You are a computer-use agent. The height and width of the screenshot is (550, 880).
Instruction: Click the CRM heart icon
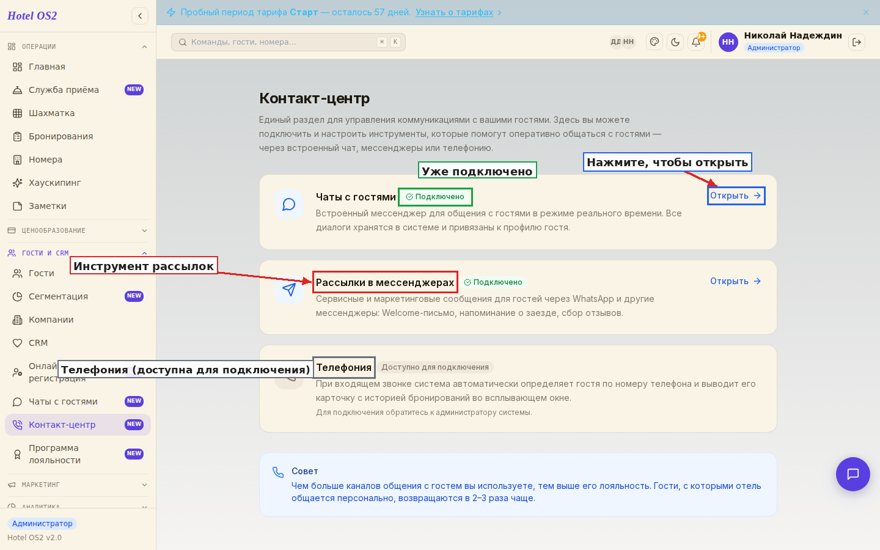tap(18, 343)
